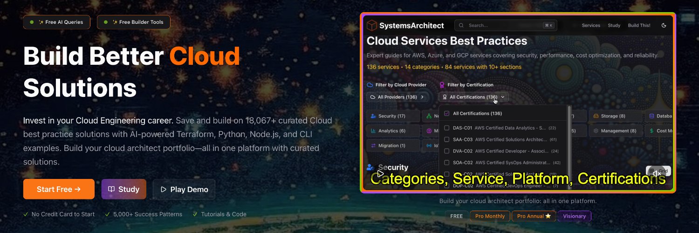Open Services in the video nav bar
Image resolution: width=699 pixels, height=233 pixels.
point(591,25)
